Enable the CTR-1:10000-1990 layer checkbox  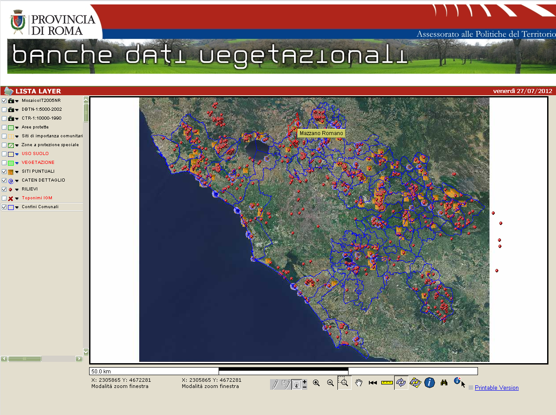[x=4, y=119]
